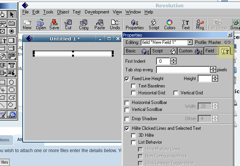Decrease line Height with down arrow

point(215,80)
